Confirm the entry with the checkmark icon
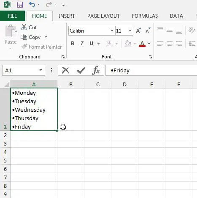Screen dimensions: 197x198 pyautogui.click(x=81, y=71)
